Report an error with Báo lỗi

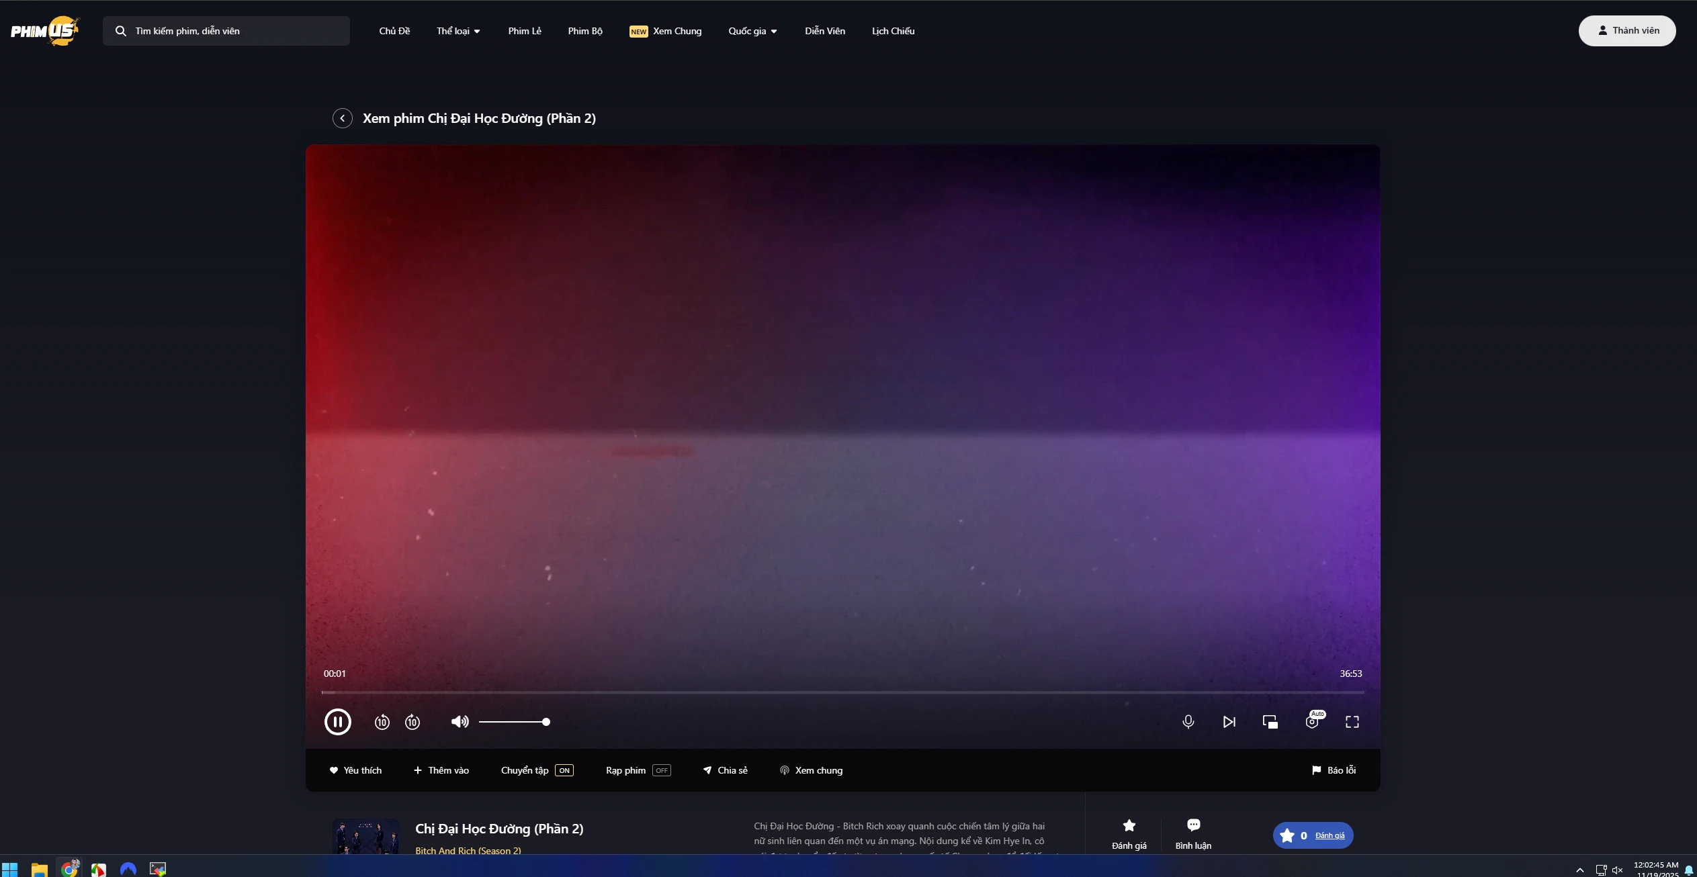[1334, 770]
